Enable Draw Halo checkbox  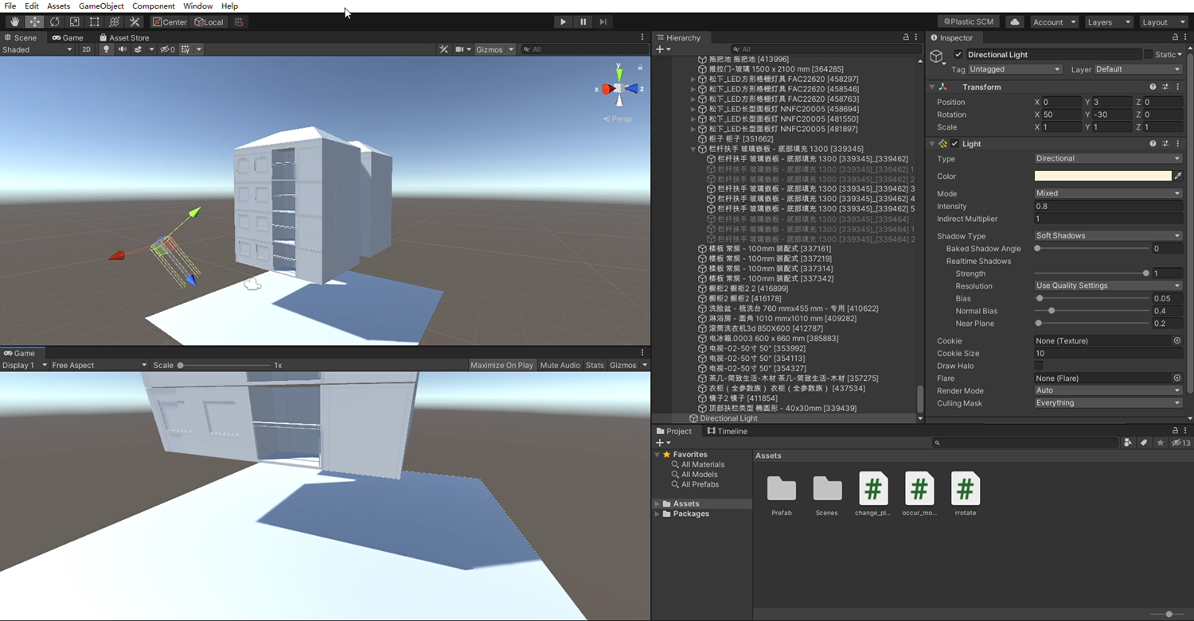[1039, 366]
